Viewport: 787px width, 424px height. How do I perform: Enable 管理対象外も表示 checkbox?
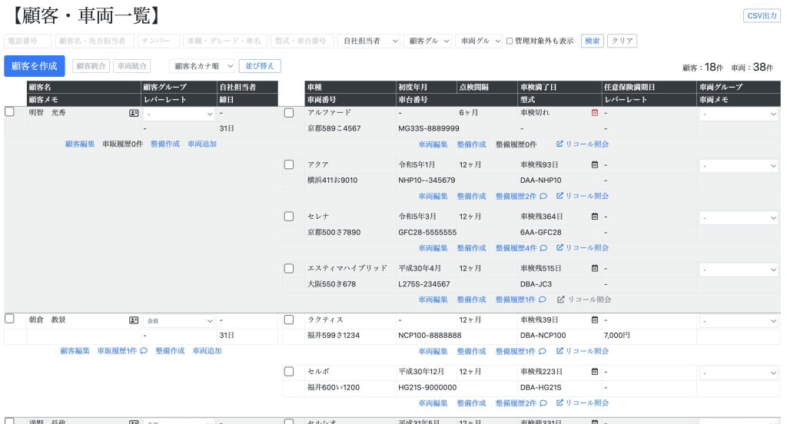tap(510, 41)
